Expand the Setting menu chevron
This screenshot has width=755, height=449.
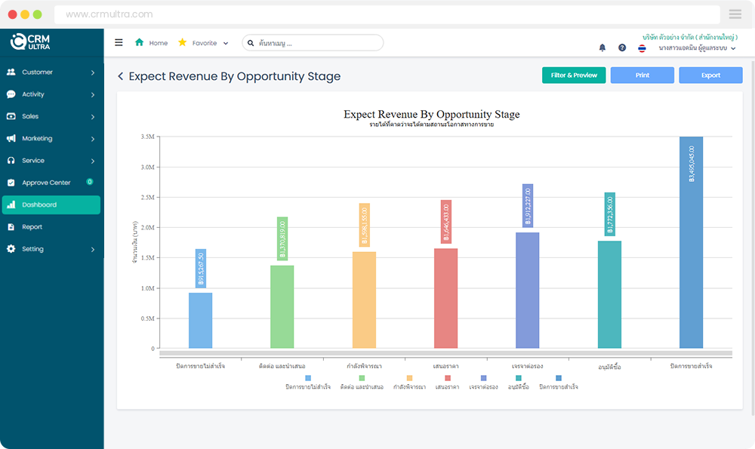92,250
